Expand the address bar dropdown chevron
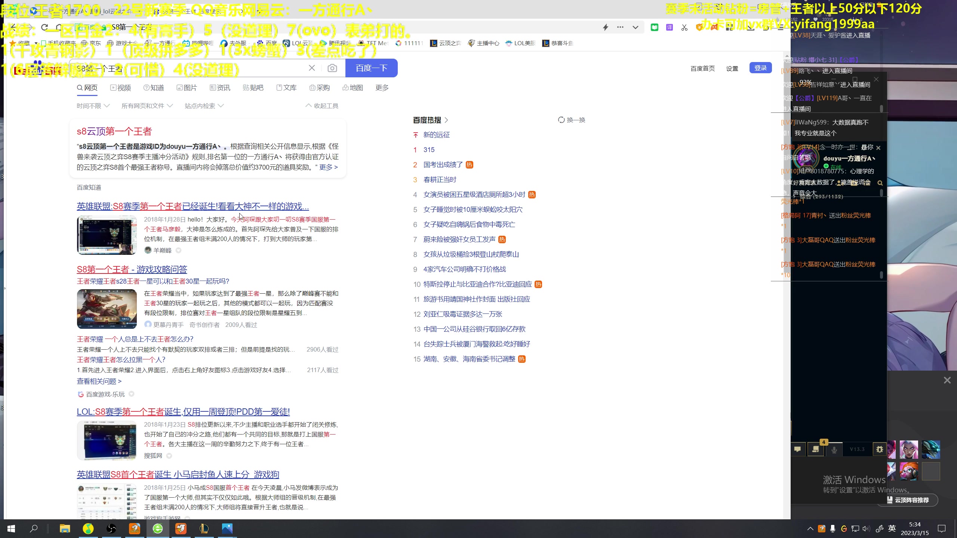 (x=635, y=27)
